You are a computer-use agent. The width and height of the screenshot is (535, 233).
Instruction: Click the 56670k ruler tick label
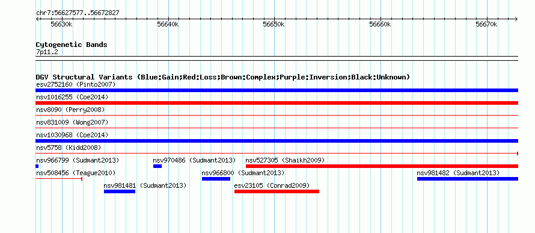click(x=486, y=25)
